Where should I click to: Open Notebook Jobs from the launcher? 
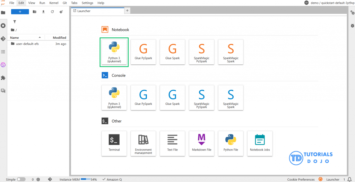[260, 143]
